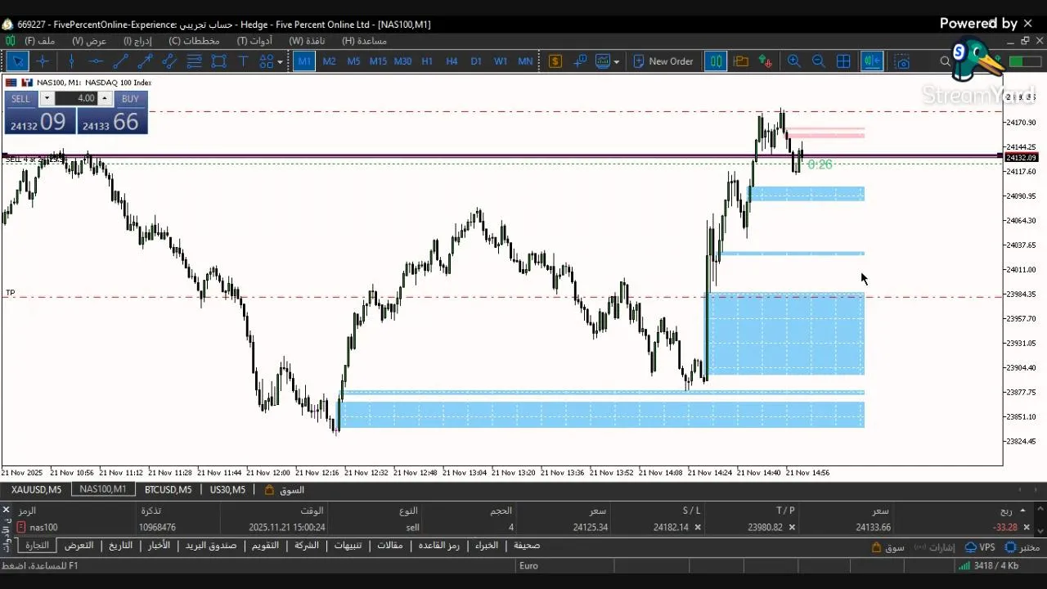Select the rectangle shape tool
The image size is (1047, 589).
(218, 61)
